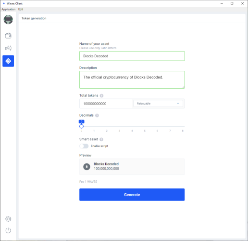Click the decimals slider handle at 0
The image size is (248, 241).
pyautogui.click(x=81, y=126)
